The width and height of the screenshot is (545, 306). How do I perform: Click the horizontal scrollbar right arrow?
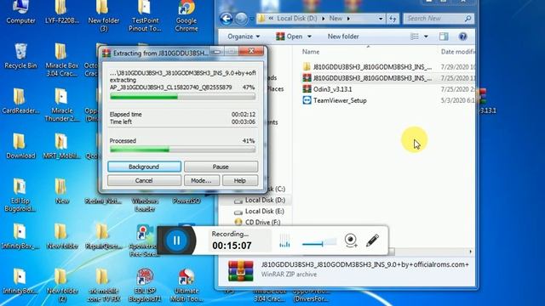coord(470,252)
